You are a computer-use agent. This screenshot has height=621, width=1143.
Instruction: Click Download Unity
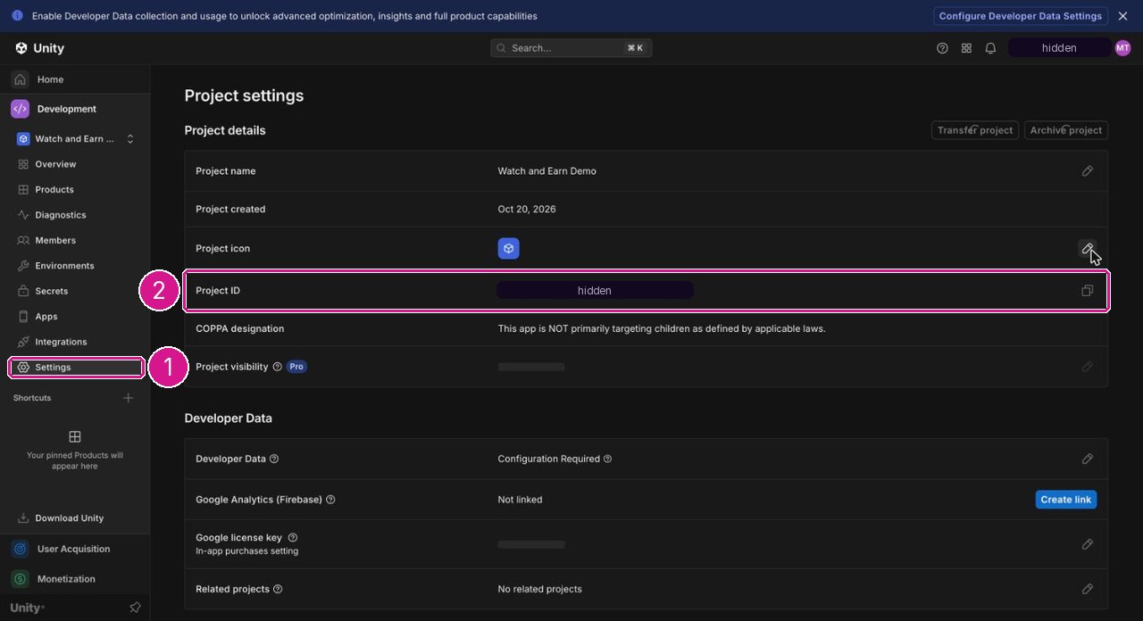[69, 518]
